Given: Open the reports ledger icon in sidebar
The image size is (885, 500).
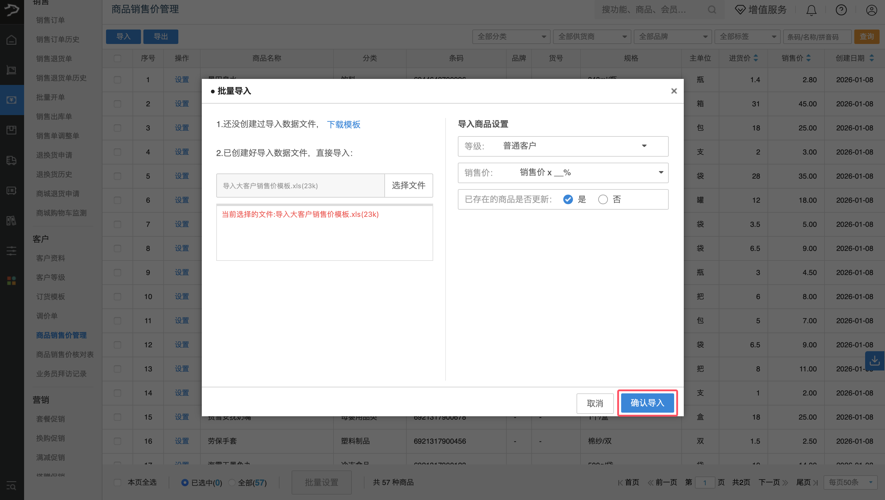Looking at the screenshot, I should (x=11, y=221).
